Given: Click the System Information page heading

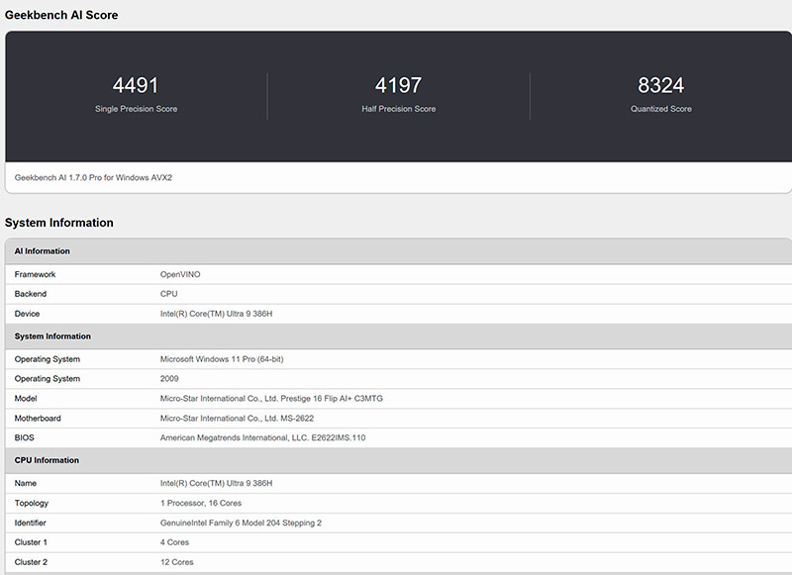Looking at the screenshot, I should point(59,223).
